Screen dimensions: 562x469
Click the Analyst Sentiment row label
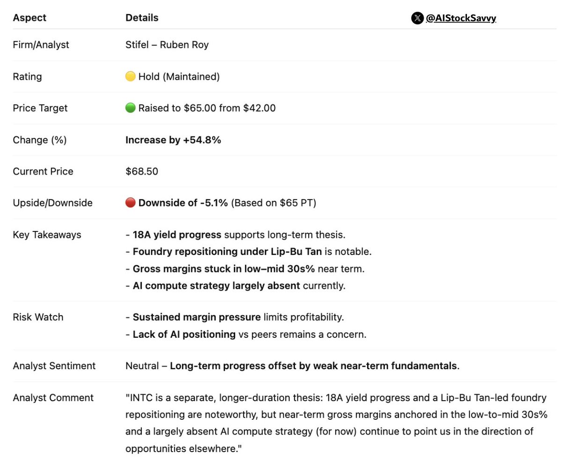pyautogui.click(x=54, y=366)
